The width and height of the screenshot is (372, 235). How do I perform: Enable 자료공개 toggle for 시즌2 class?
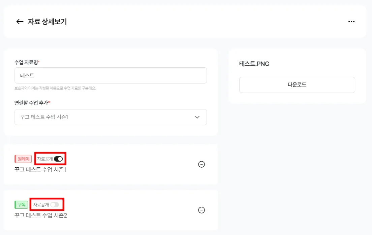point(55,204)
